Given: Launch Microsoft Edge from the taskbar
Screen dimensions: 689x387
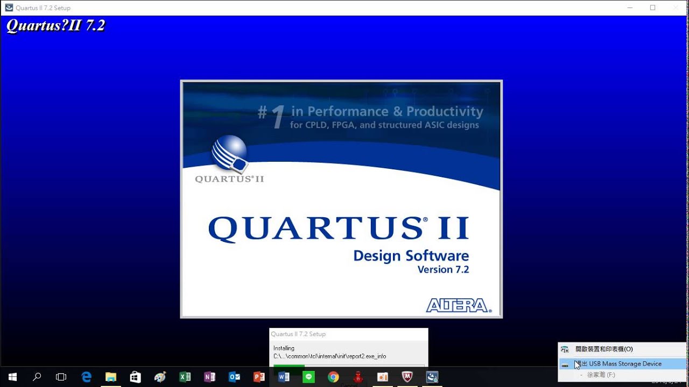Looking at the screenshot, I should [86, 377].
